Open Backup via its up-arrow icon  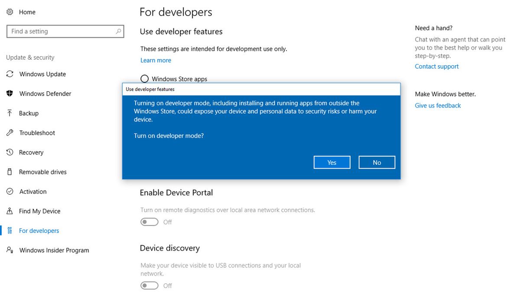click(x=10, y=113)
